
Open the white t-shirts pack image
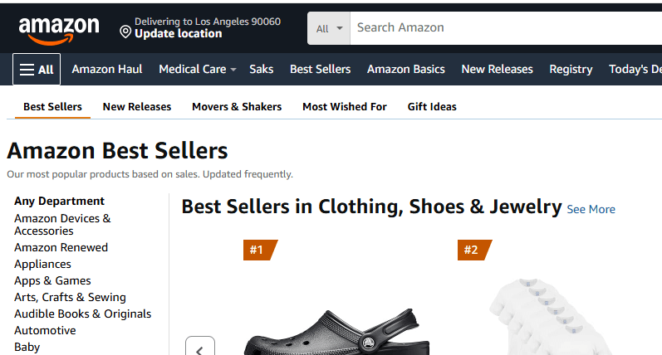[551, 316]
